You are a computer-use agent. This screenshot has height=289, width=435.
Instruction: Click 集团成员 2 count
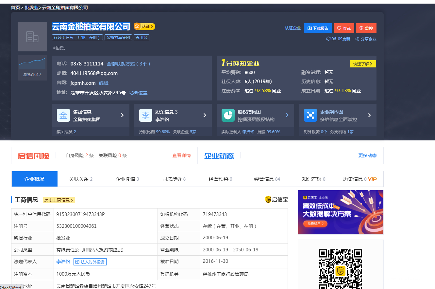point(66,132)
